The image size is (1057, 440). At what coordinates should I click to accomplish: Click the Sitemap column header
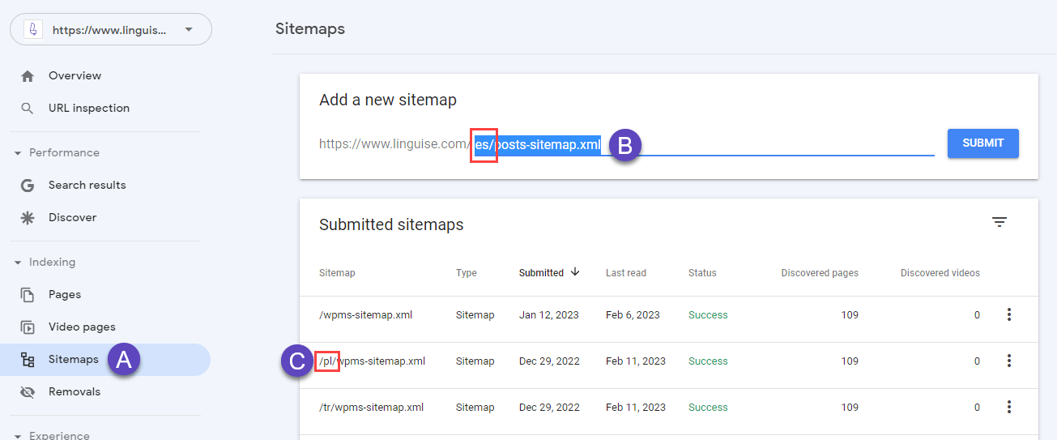(337, 273)
